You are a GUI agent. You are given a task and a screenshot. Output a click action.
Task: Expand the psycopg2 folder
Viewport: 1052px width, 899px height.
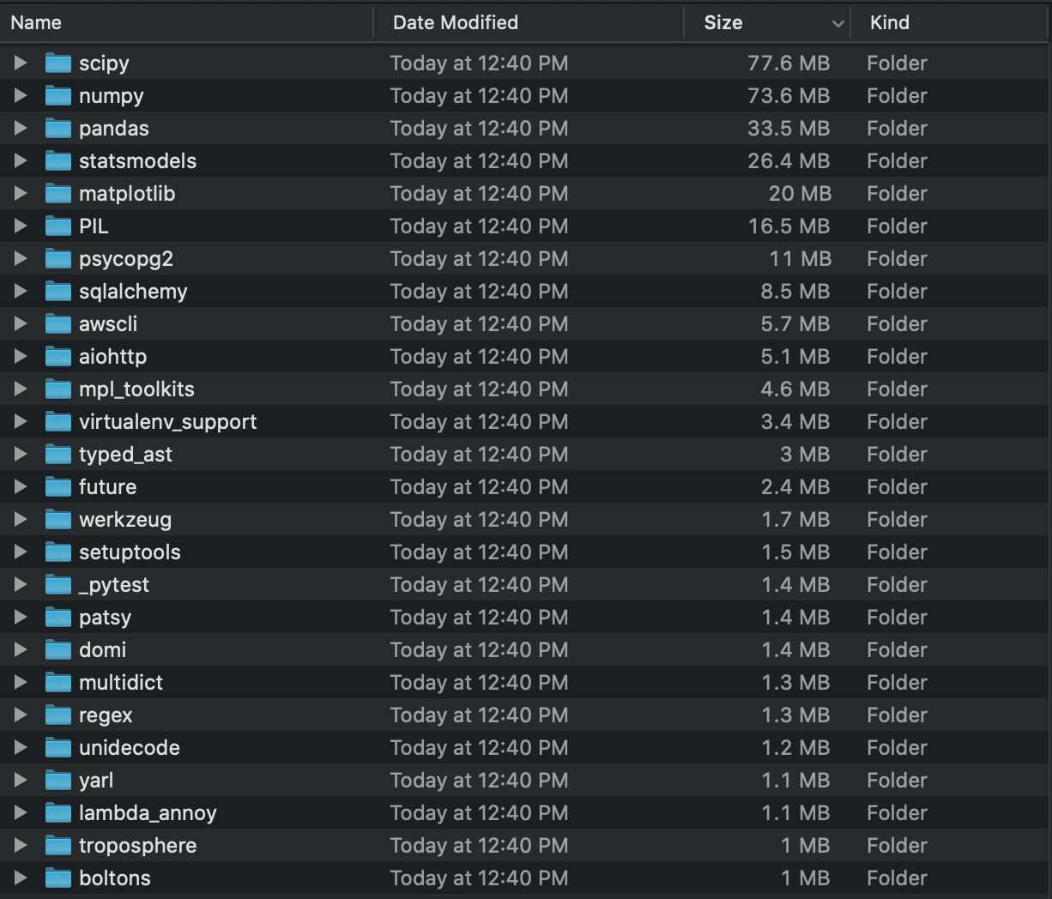(20, 258)
